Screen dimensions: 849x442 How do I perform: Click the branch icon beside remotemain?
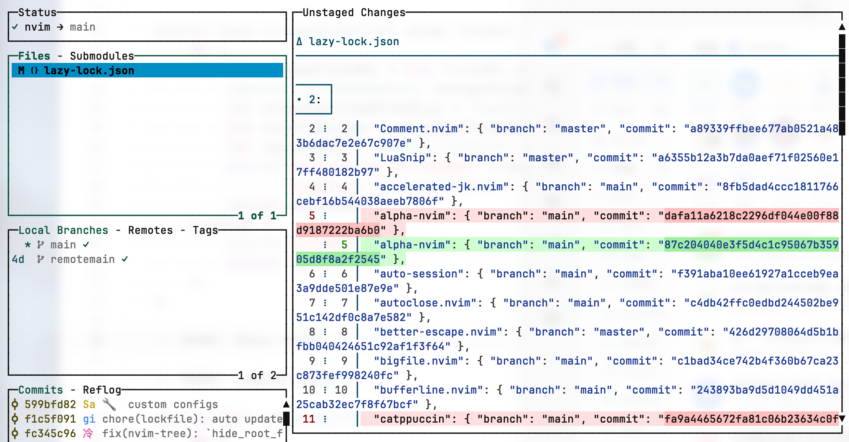pyautogui.click(x=40, y=259)
